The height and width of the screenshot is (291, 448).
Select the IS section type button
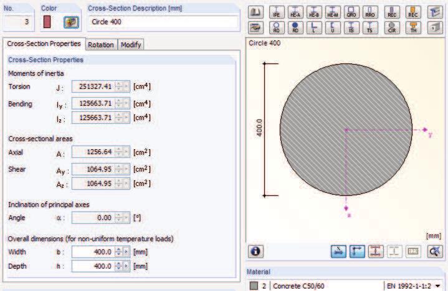(x=351, y=27)
